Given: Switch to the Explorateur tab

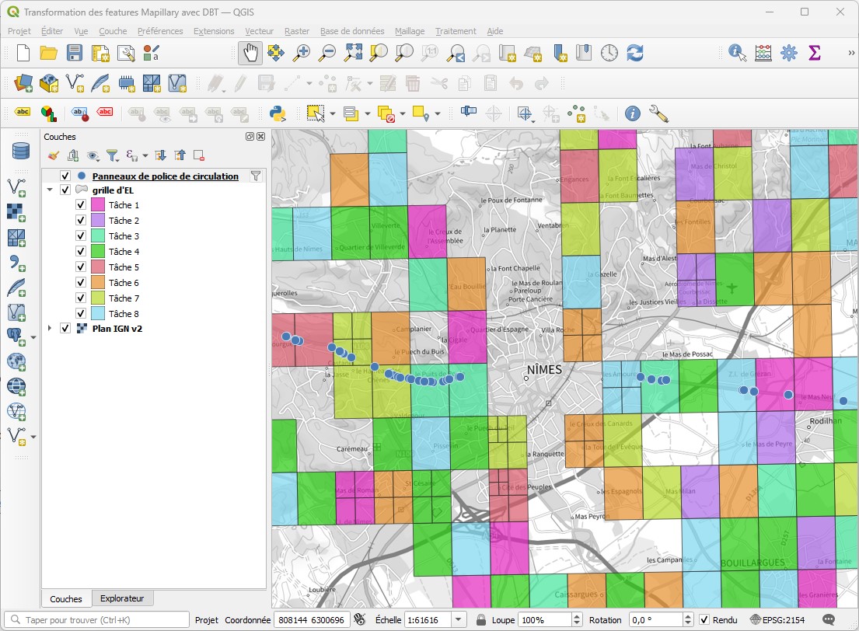Looking at the screenshot, I should [x=122, y=598].
